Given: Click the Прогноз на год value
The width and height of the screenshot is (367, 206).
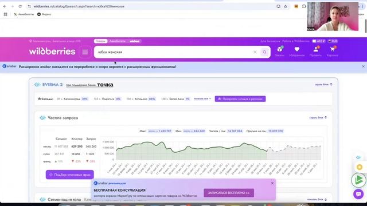Looking at the screenshot, I should point(275,131).
